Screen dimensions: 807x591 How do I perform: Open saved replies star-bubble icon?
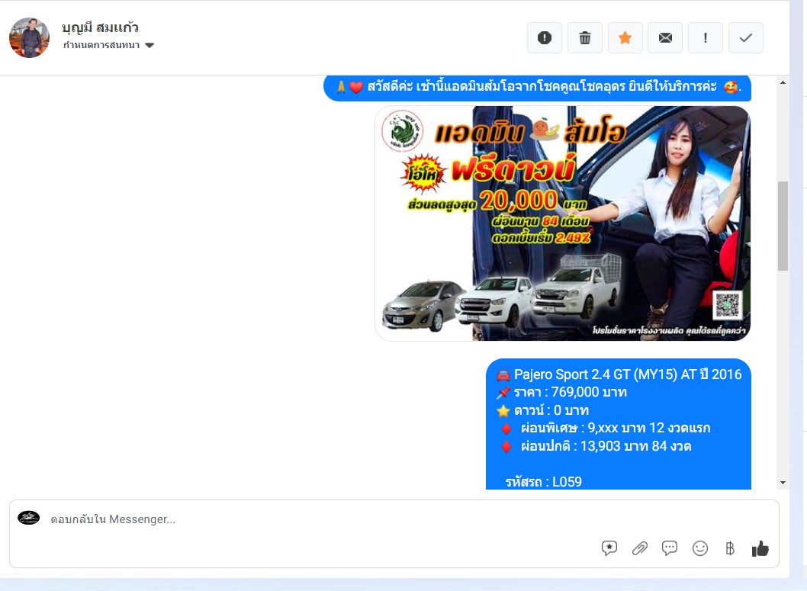point(609,548)
